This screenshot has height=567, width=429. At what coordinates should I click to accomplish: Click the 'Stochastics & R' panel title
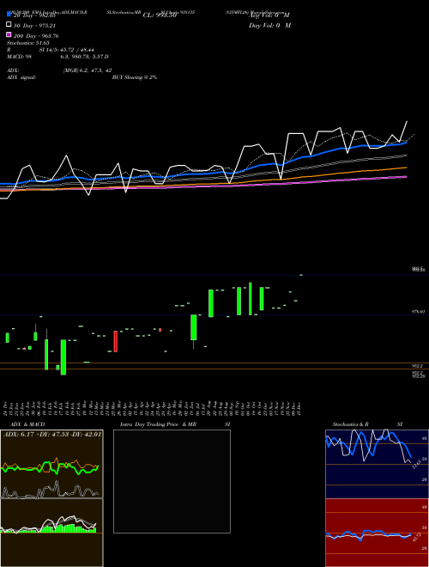click(x=350, y=424)
